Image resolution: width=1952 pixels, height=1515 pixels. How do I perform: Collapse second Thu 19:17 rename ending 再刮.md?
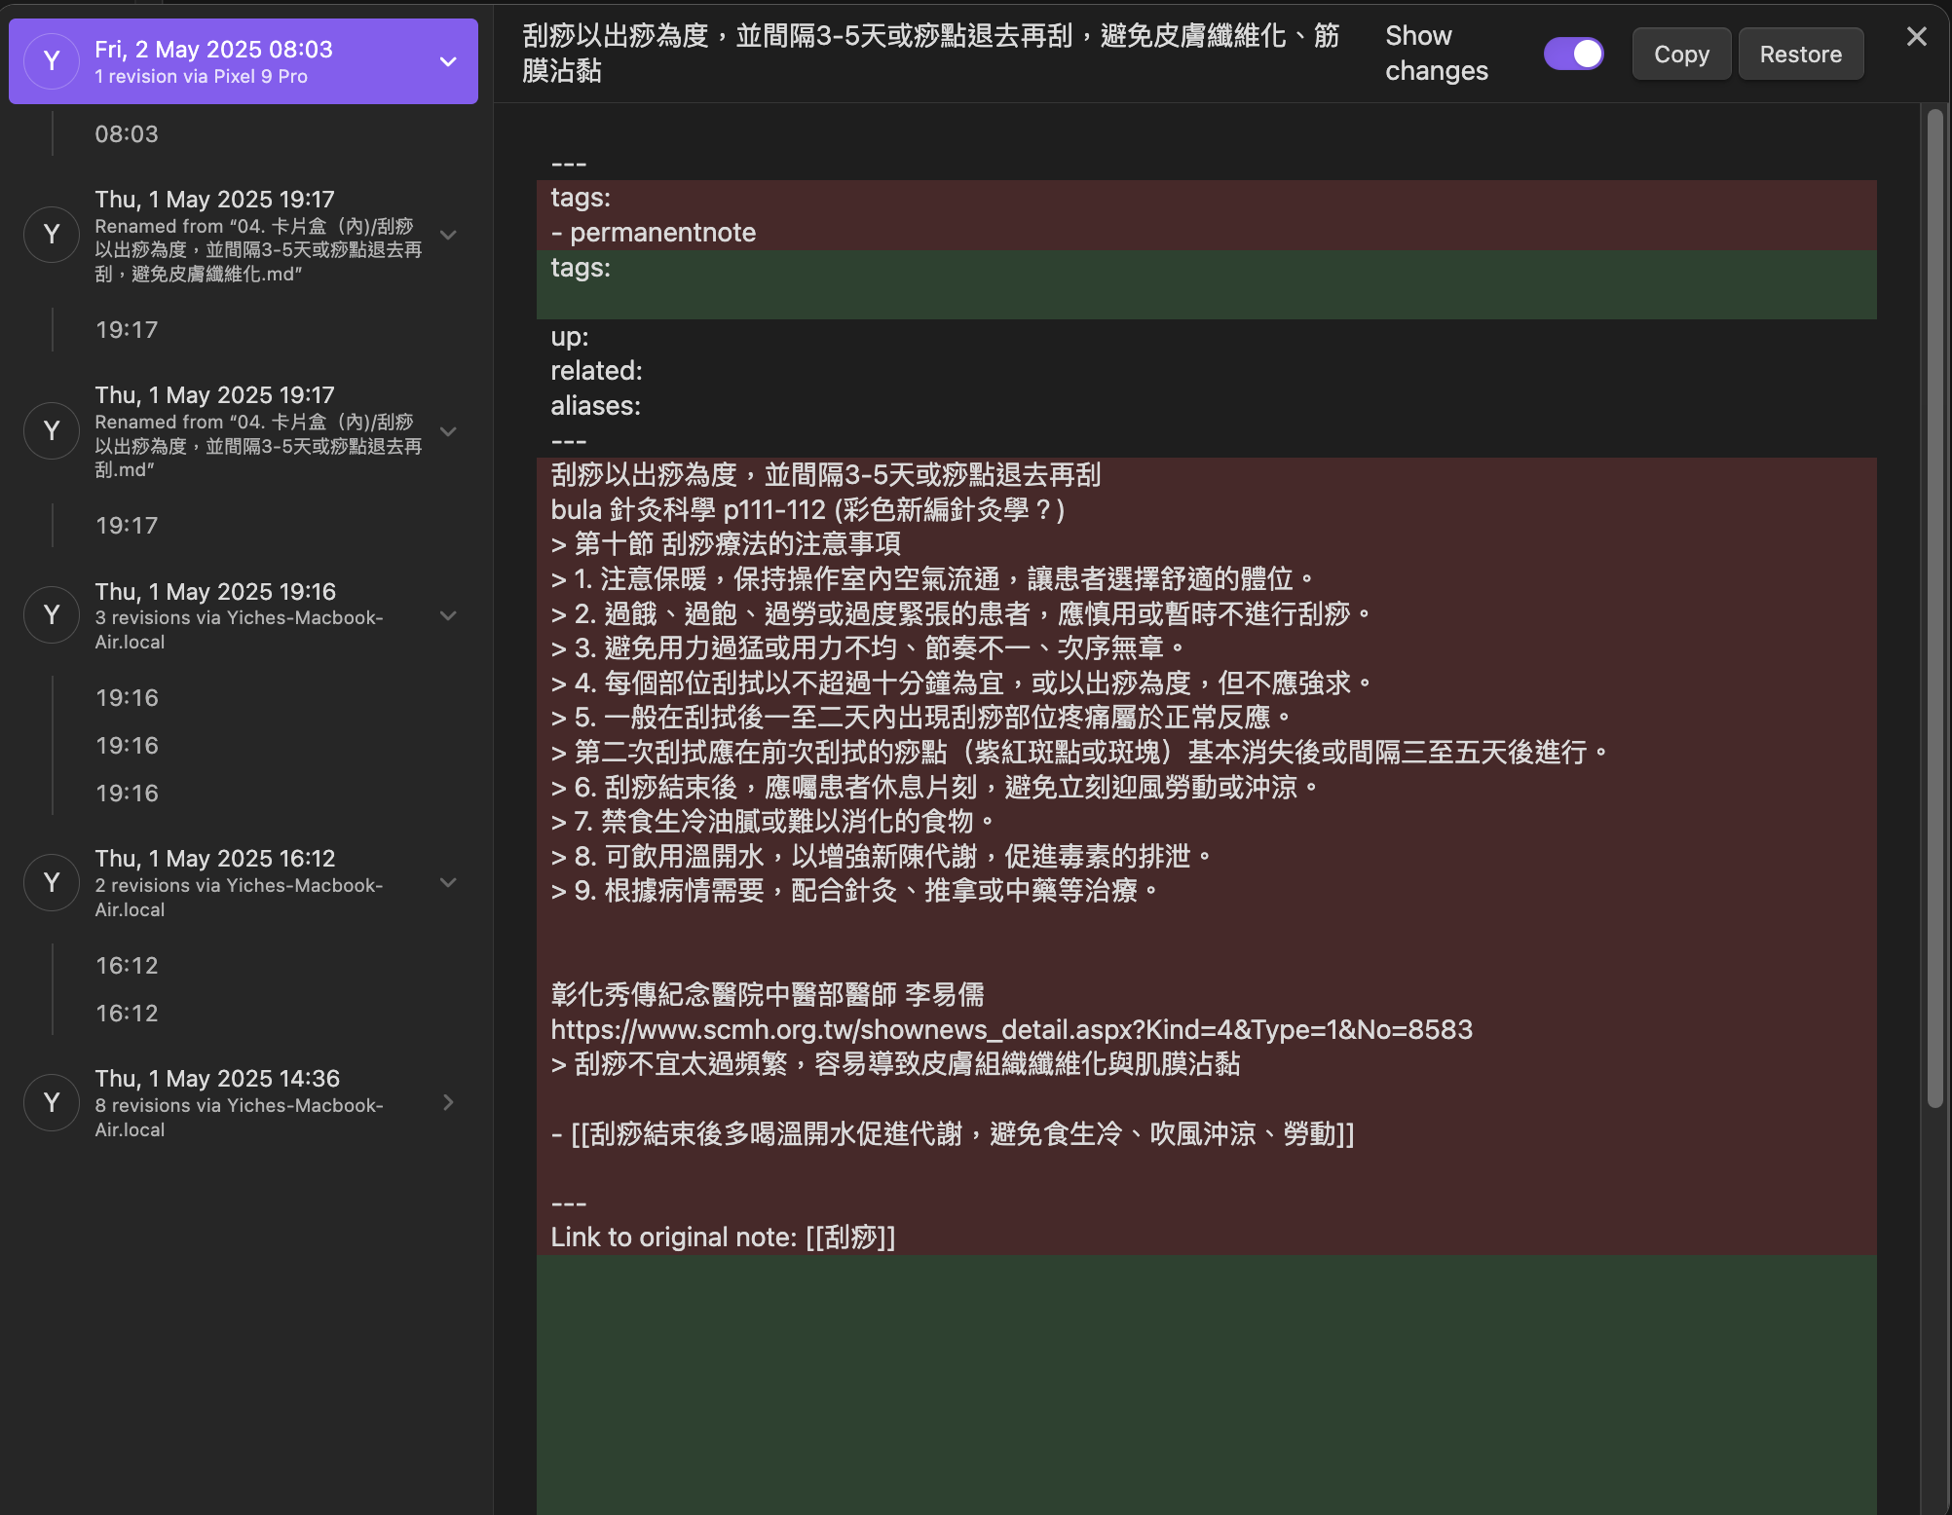(x=448, y=431)
